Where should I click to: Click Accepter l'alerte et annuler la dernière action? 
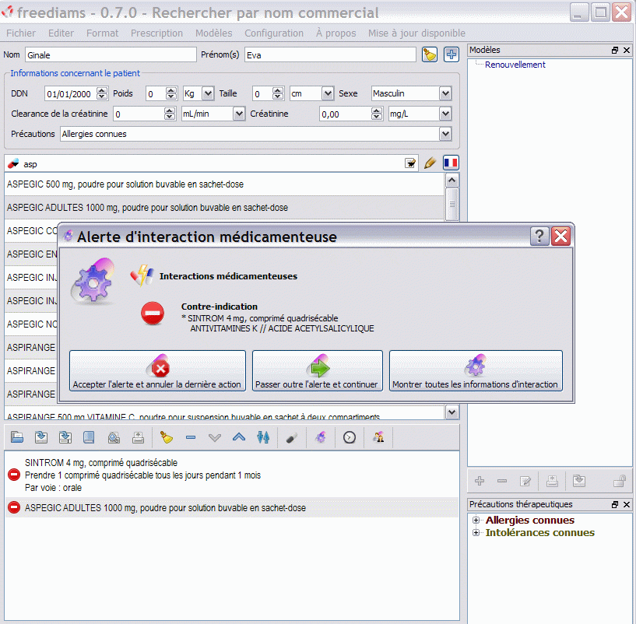click(157, 370)
